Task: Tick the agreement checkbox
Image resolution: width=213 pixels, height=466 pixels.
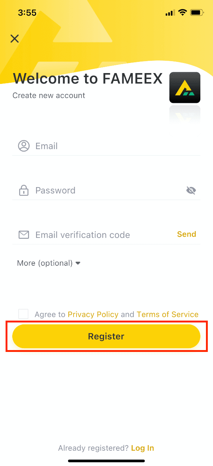Action: click(x=23, y=314)
